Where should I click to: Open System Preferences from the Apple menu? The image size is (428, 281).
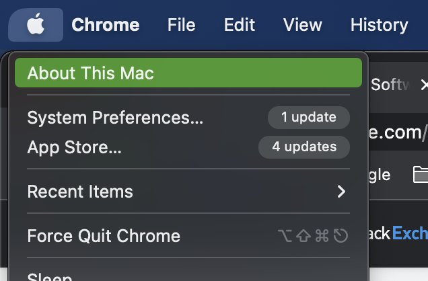[115, 118]
